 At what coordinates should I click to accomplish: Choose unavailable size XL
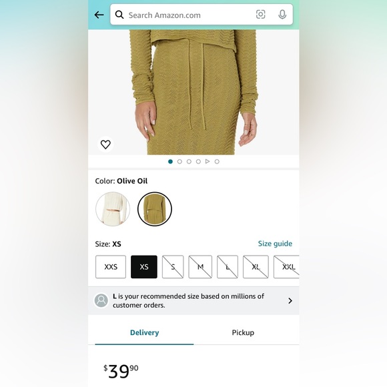pyautogui.click(x=256, y=267)
